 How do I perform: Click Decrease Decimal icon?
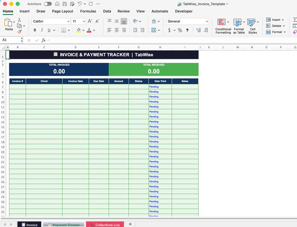tap(206, 30)
